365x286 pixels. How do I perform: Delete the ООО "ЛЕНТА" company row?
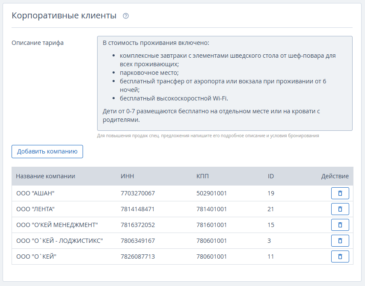coord(340,209)
